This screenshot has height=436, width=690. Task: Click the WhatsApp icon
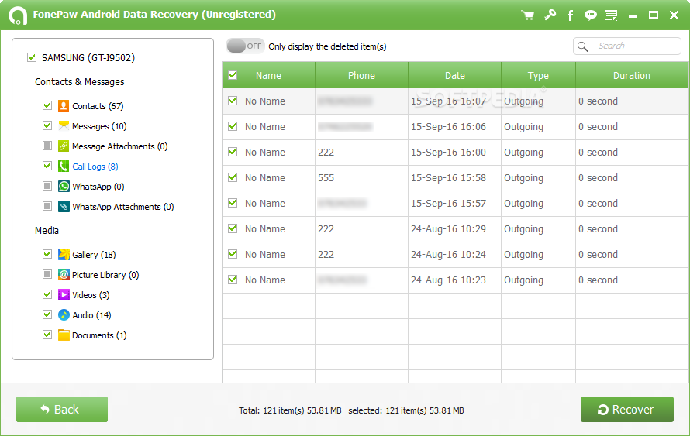click(64, 187)
